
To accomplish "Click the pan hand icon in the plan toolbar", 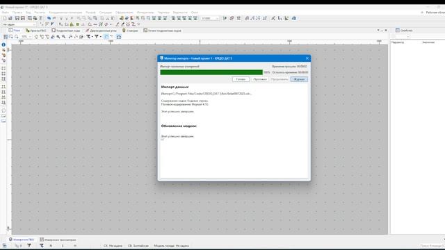I will pos(36,37).
